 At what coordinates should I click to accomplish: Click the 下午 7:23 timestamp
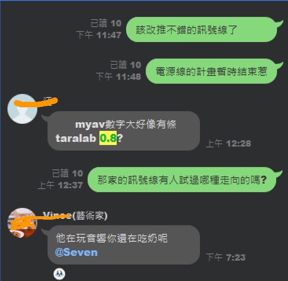pos(226,257)
